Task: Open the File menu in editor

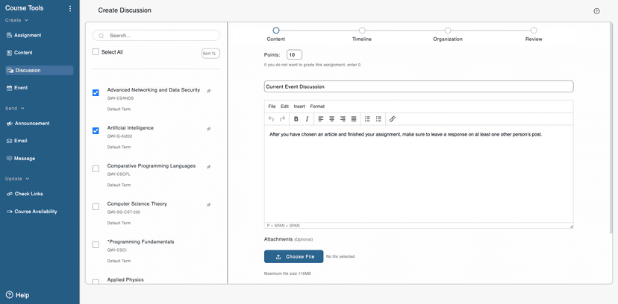Action: [272, 107]
